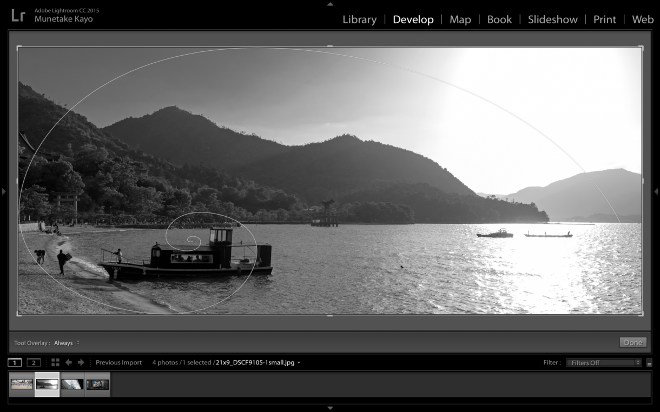Viewport: 660px width, 412px height.
Task: Go to next photo with the right arrow
Action: pyautogui.click(x=81, y=362)
